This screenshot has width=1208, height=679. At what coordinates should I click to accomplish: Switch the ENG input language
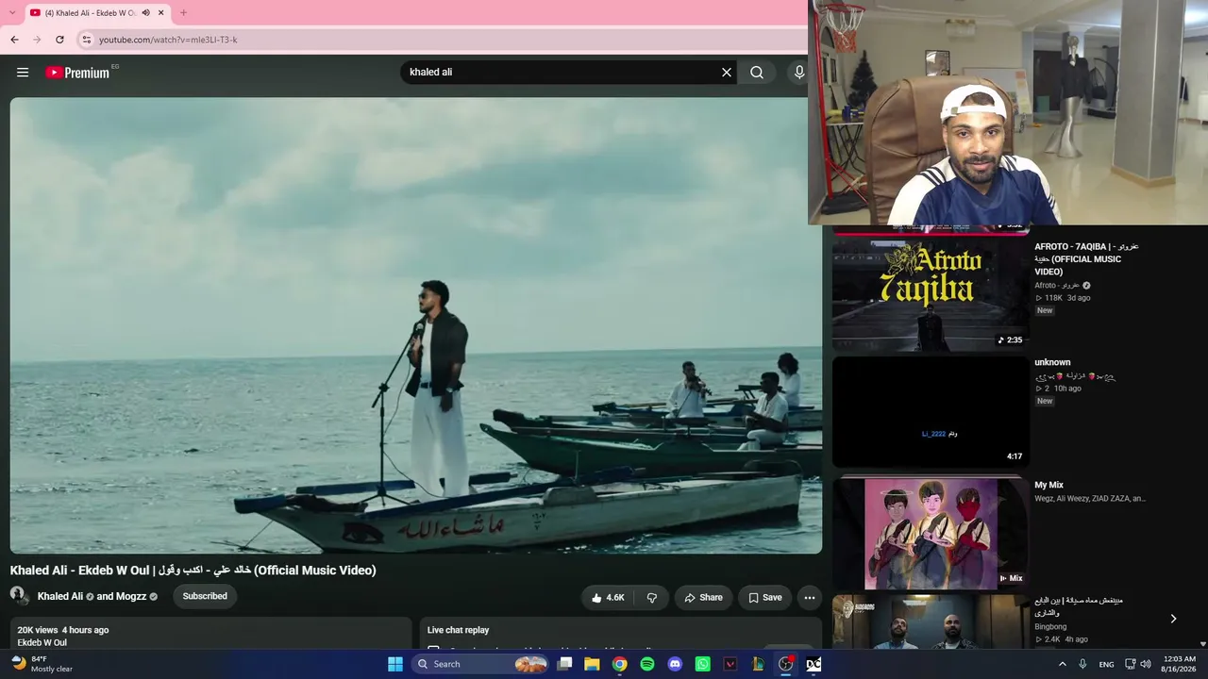pos(1106,664)
